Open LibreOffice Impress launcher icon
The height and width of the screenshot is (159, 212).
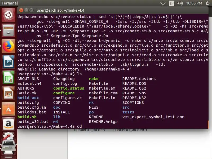8,93
